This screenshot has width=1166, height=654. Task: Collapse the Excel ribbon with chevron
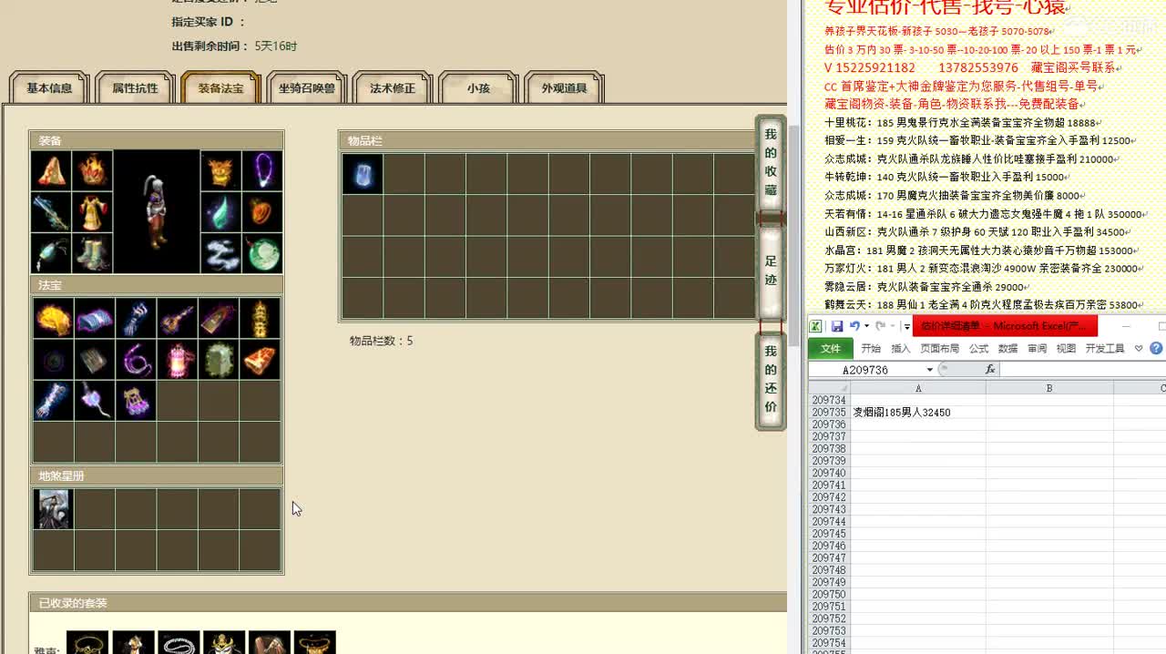[1138, 348]
